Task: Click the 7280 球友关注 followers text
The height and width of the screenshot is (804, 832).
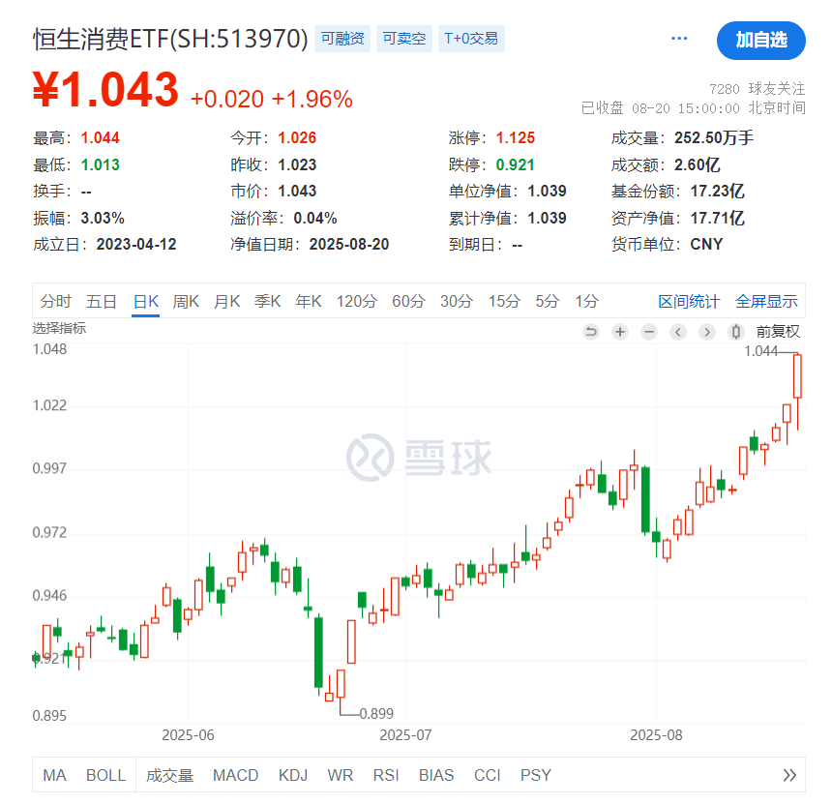Action: (x=757, y=88)
